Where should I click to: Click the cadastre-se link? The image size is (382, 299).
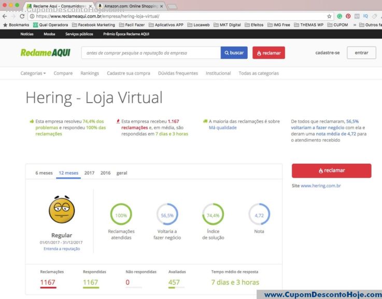pyautogui.click(x=328, y=52)
